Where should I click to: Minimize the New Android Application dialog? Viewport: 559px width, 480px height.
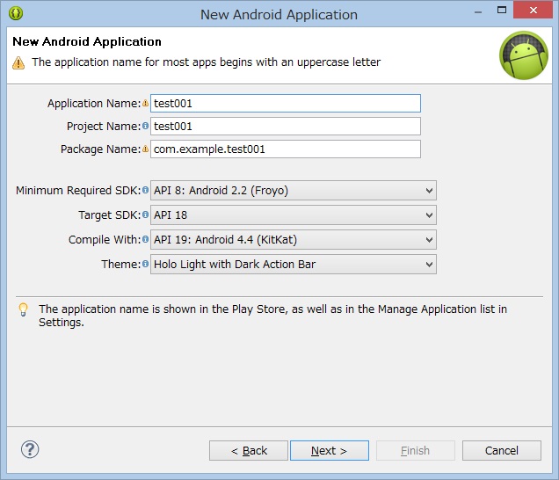(x=478, y=11)
